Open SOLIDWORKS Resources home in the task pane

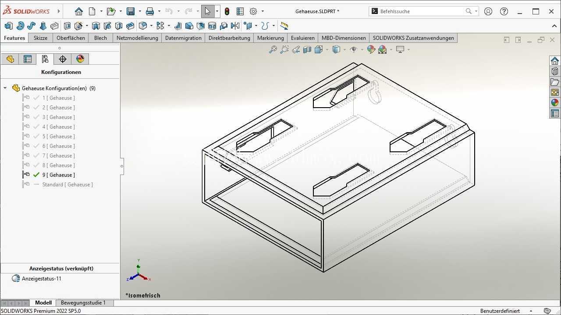pos(555,61)
